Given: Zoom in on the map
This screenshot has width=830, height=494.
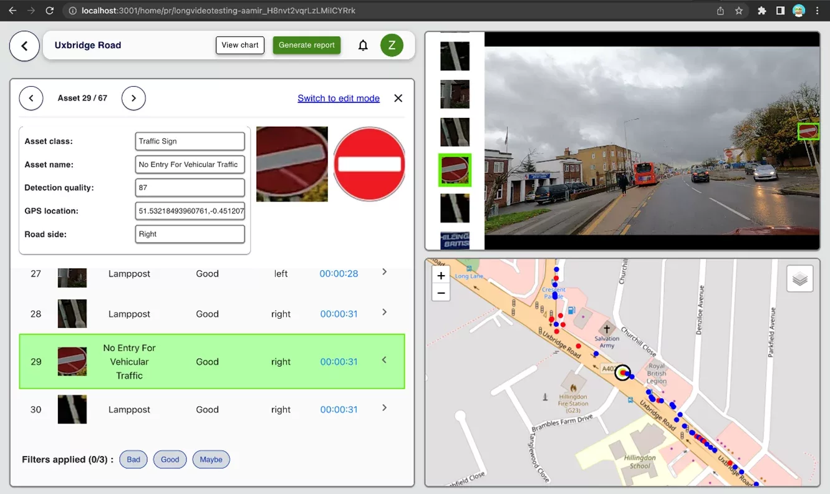Looking at the screenshot, I should (441, 276).
